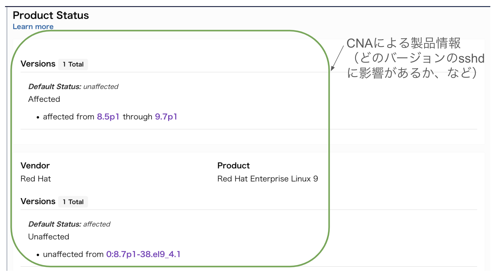Click the CNAによる製品情報 annotation text
This screenshot has width=492, height=271.
[404, 43]
